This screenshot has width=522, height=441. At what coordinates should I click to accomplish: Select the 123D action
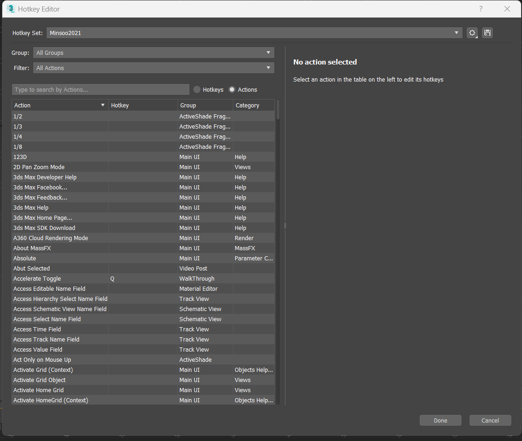coord(143,157)
